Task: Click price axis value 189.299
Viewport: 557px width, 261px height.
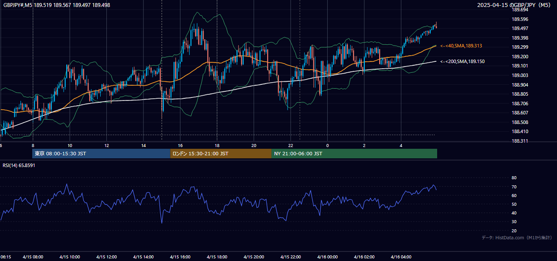Action: coord(520,47)
